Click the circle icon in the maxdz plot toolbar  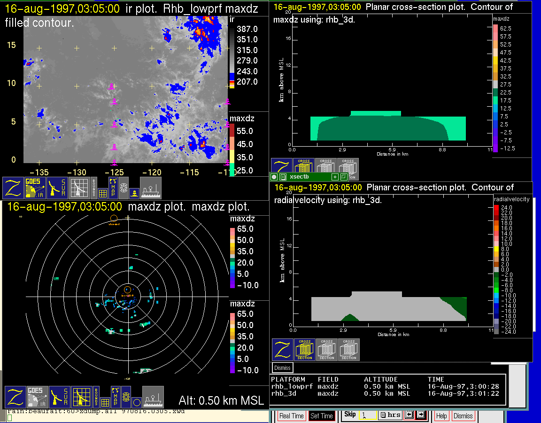[136, 402]
